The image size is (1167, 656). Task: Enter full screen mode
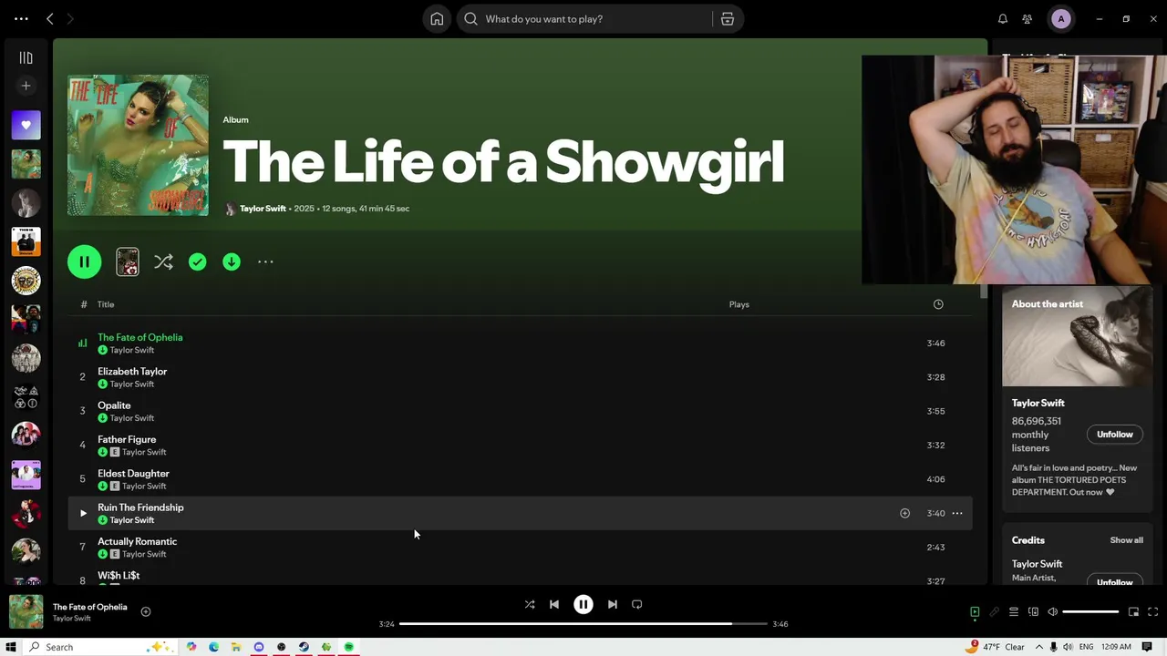(1152, 612)
